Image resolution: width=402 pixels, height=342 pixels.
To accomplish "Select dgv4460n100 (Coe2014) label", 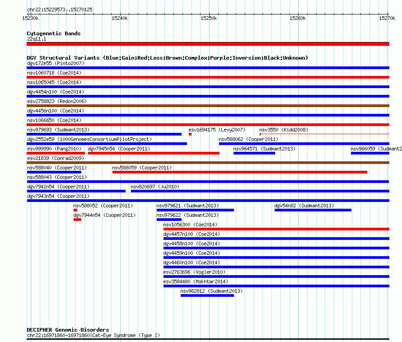I will pyautogui.click(x=192, y=262).
